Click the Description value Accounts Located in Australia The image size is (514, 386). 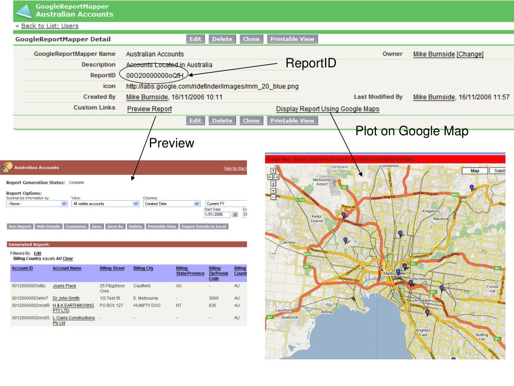pyautogui.click(x=169, y=65)
